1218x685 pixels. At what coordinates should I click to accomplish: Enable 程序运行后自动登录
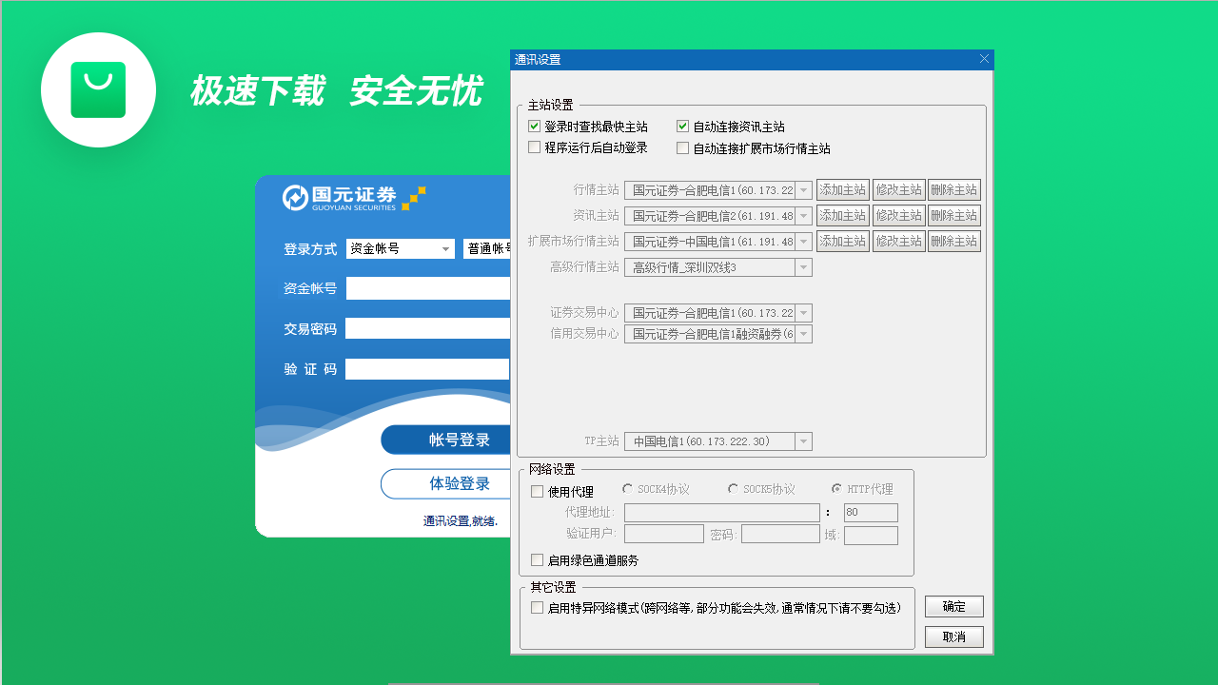[x=534, y=147]
